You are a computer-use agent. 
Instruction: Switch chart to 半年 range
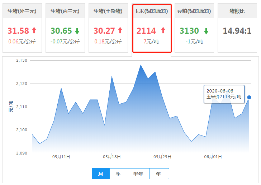pos(138,174)
